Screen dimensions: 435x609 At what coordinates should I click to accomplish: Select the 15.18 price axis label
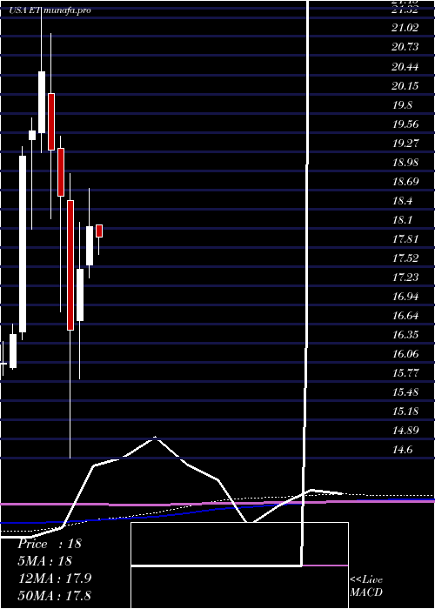click(405, 411)
